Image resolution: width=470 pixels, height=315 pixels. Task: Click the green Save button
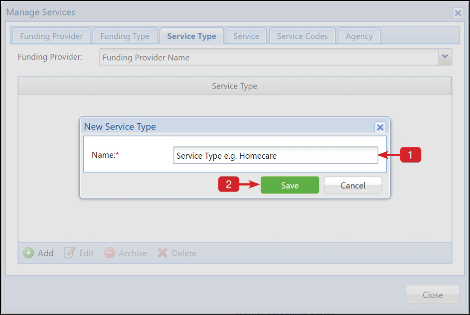tap(290, 185)
